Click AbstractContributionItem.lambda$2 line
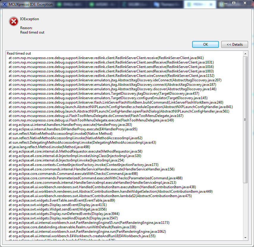 pyautogui.click(x=100, y=196)
